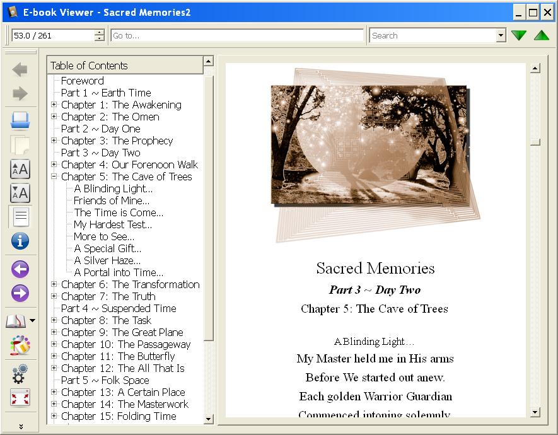
Task: Select Friends of Mine... section
Action: click(x=112, y=200)
